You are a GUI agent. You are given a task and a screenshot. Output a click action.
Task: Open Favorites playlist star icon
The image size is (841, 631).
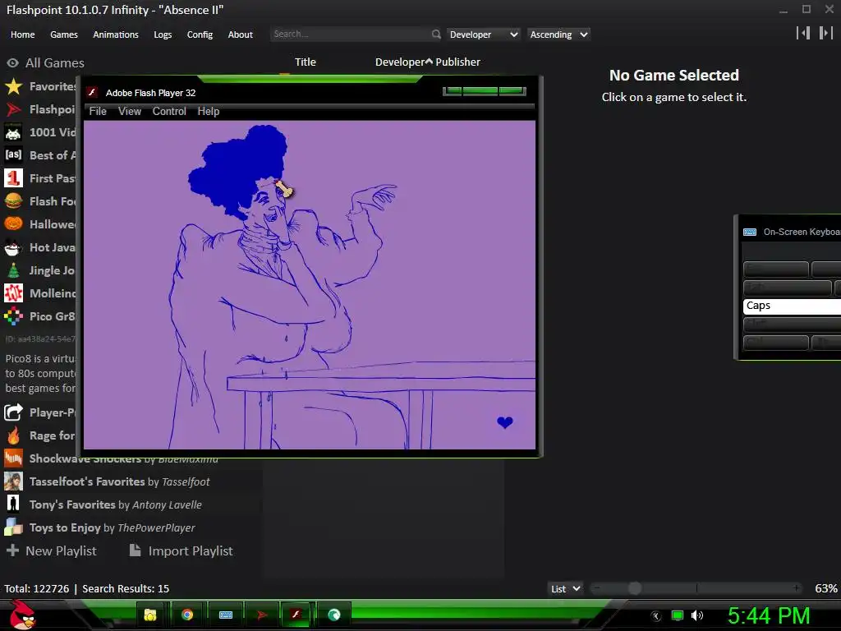click(x=13, y=86)
